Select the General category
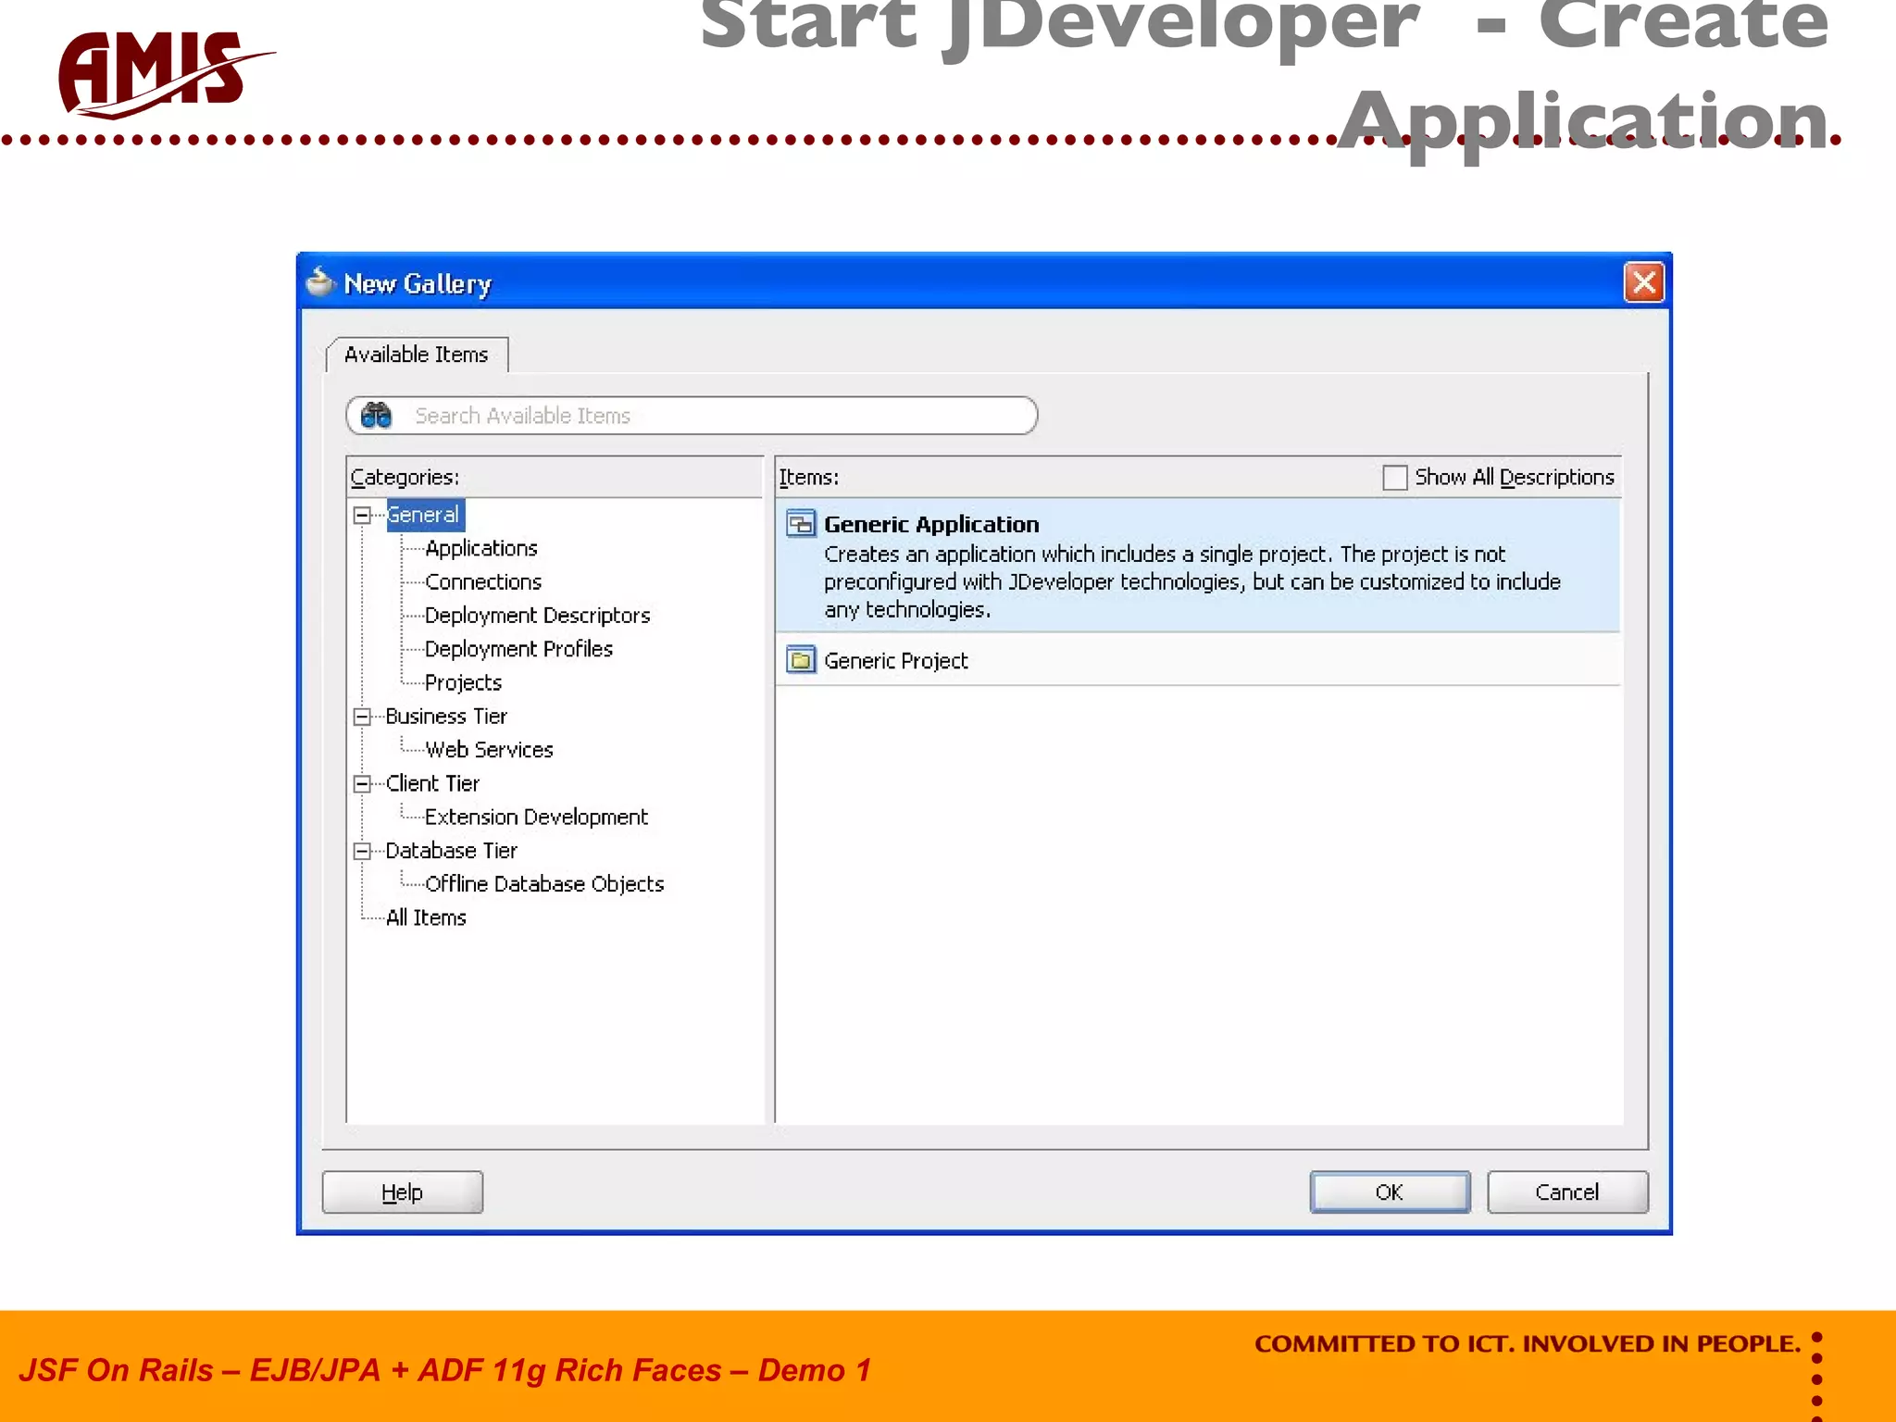This screenshot has width=1896, height=1422. click(424, 515)
